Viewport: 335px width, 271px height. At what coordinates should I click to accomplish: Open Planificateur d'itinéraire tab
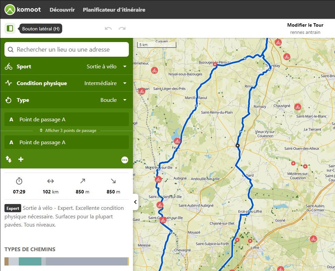[114, 10]
